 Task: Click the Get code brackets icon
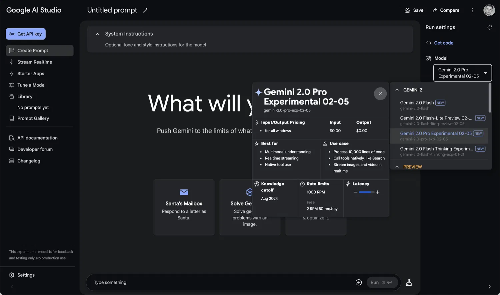(x=429, y=43)
